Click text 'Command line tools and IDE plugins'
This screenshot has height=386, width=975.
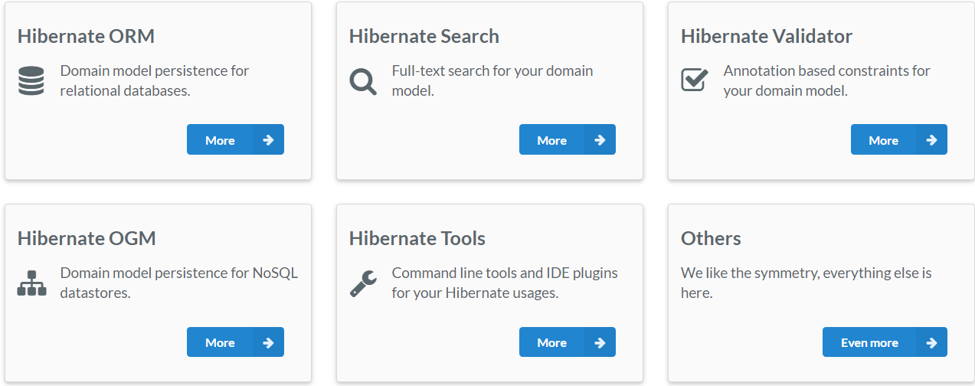click(505, 273)
